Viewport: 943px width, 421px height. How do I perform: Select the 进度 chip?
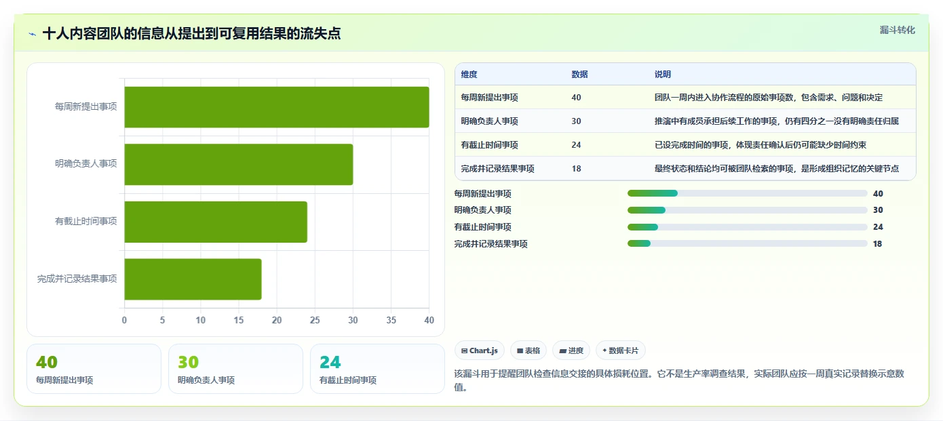pyautogui.click(x=571, y=350)
